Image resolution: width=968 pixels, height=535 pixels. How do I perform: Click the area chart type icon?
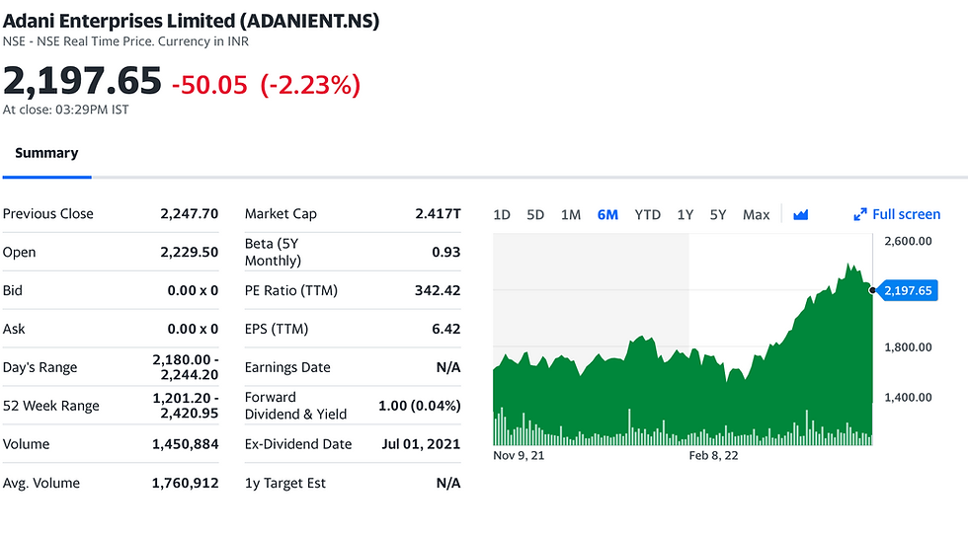[x=800, y=214]
